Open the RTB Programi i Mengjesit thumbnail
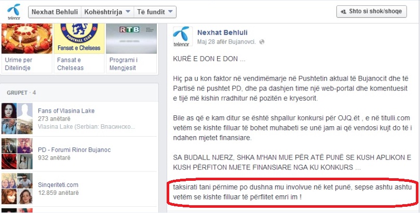This screenshot has width=420, height=213. coord(131,38)
